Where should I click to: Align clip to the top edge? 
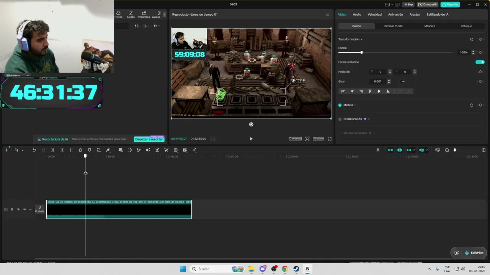click(370, 91)
